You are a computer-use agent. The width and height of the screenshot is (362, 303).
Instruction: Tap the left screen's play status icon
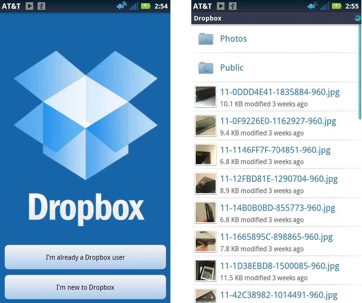pyautogui.click(x=29, y=6)
